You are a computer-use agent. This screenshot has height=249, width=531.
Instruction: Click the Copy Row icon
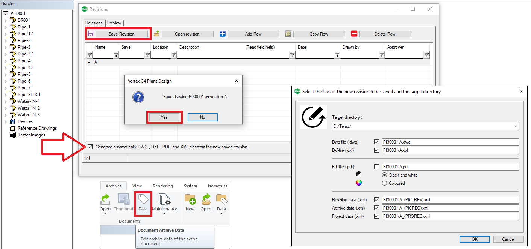coord(288,34)
